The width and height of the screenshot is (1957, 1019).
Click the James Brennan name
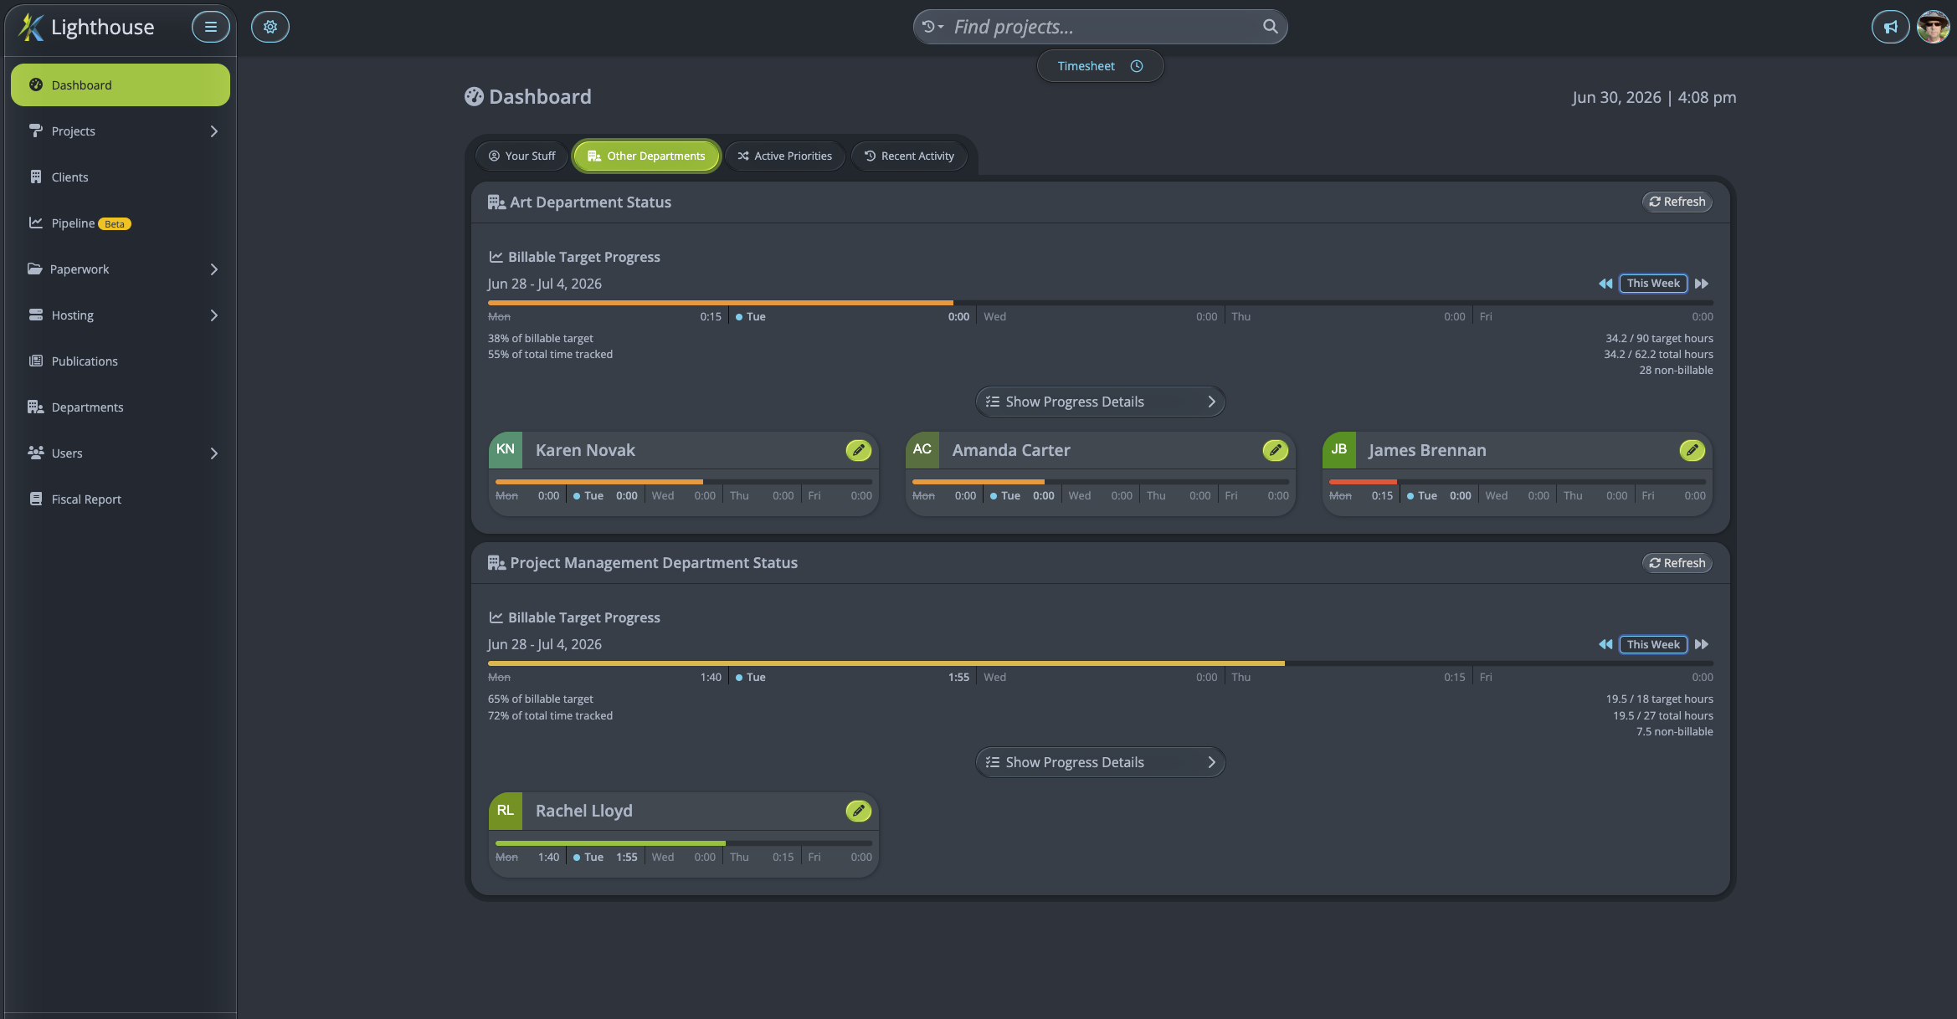[x=1427, y=450]
